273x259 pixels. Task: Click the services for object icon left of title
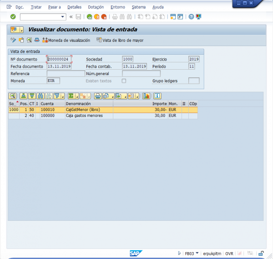(15, 30)
